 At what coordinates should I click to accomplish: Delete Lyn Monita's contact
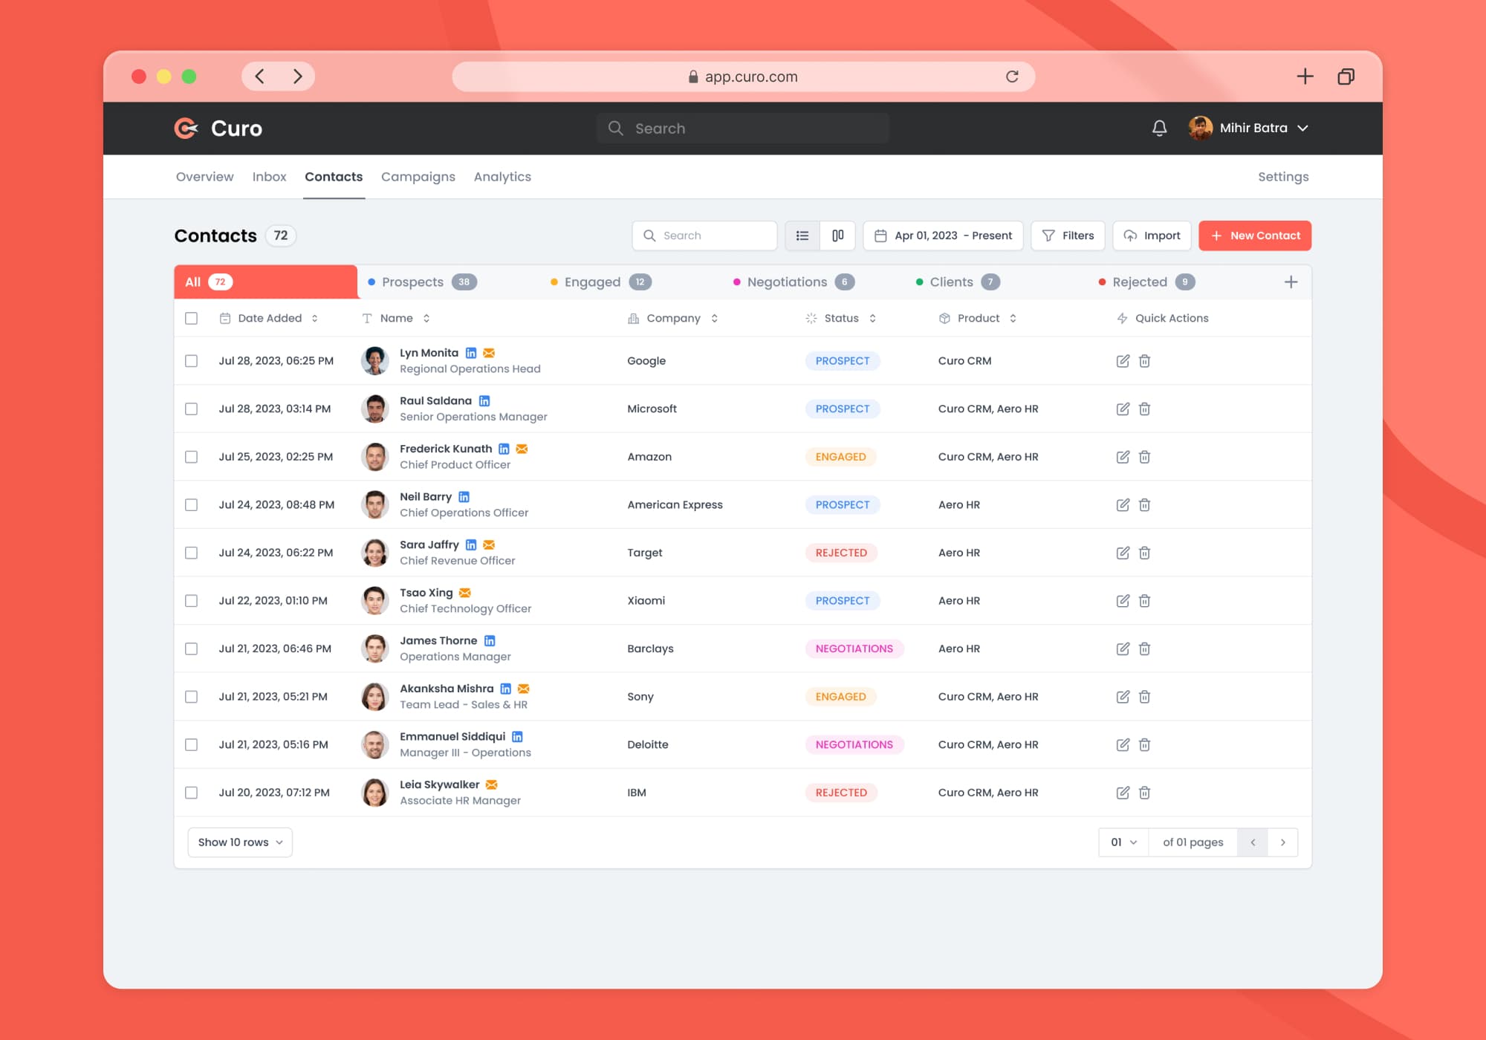tap(1144, 361)
